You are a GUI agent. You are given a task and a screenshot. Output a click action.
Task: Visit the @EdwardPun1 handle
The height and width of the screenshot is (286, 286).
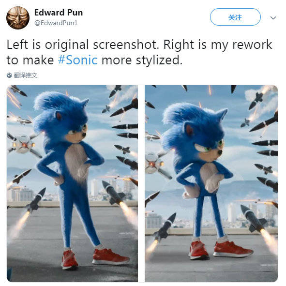(x=56, y=23)
